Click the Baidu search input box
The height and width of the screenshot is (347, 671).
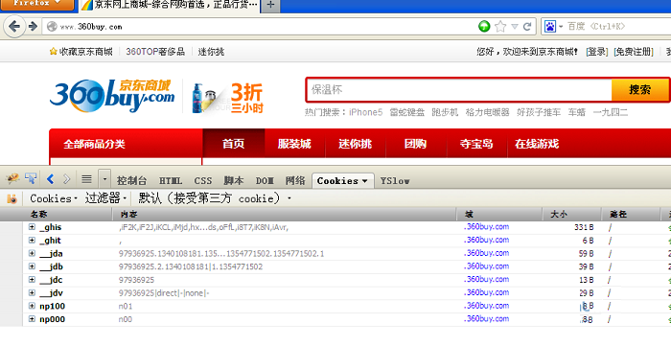coord(617,27)
